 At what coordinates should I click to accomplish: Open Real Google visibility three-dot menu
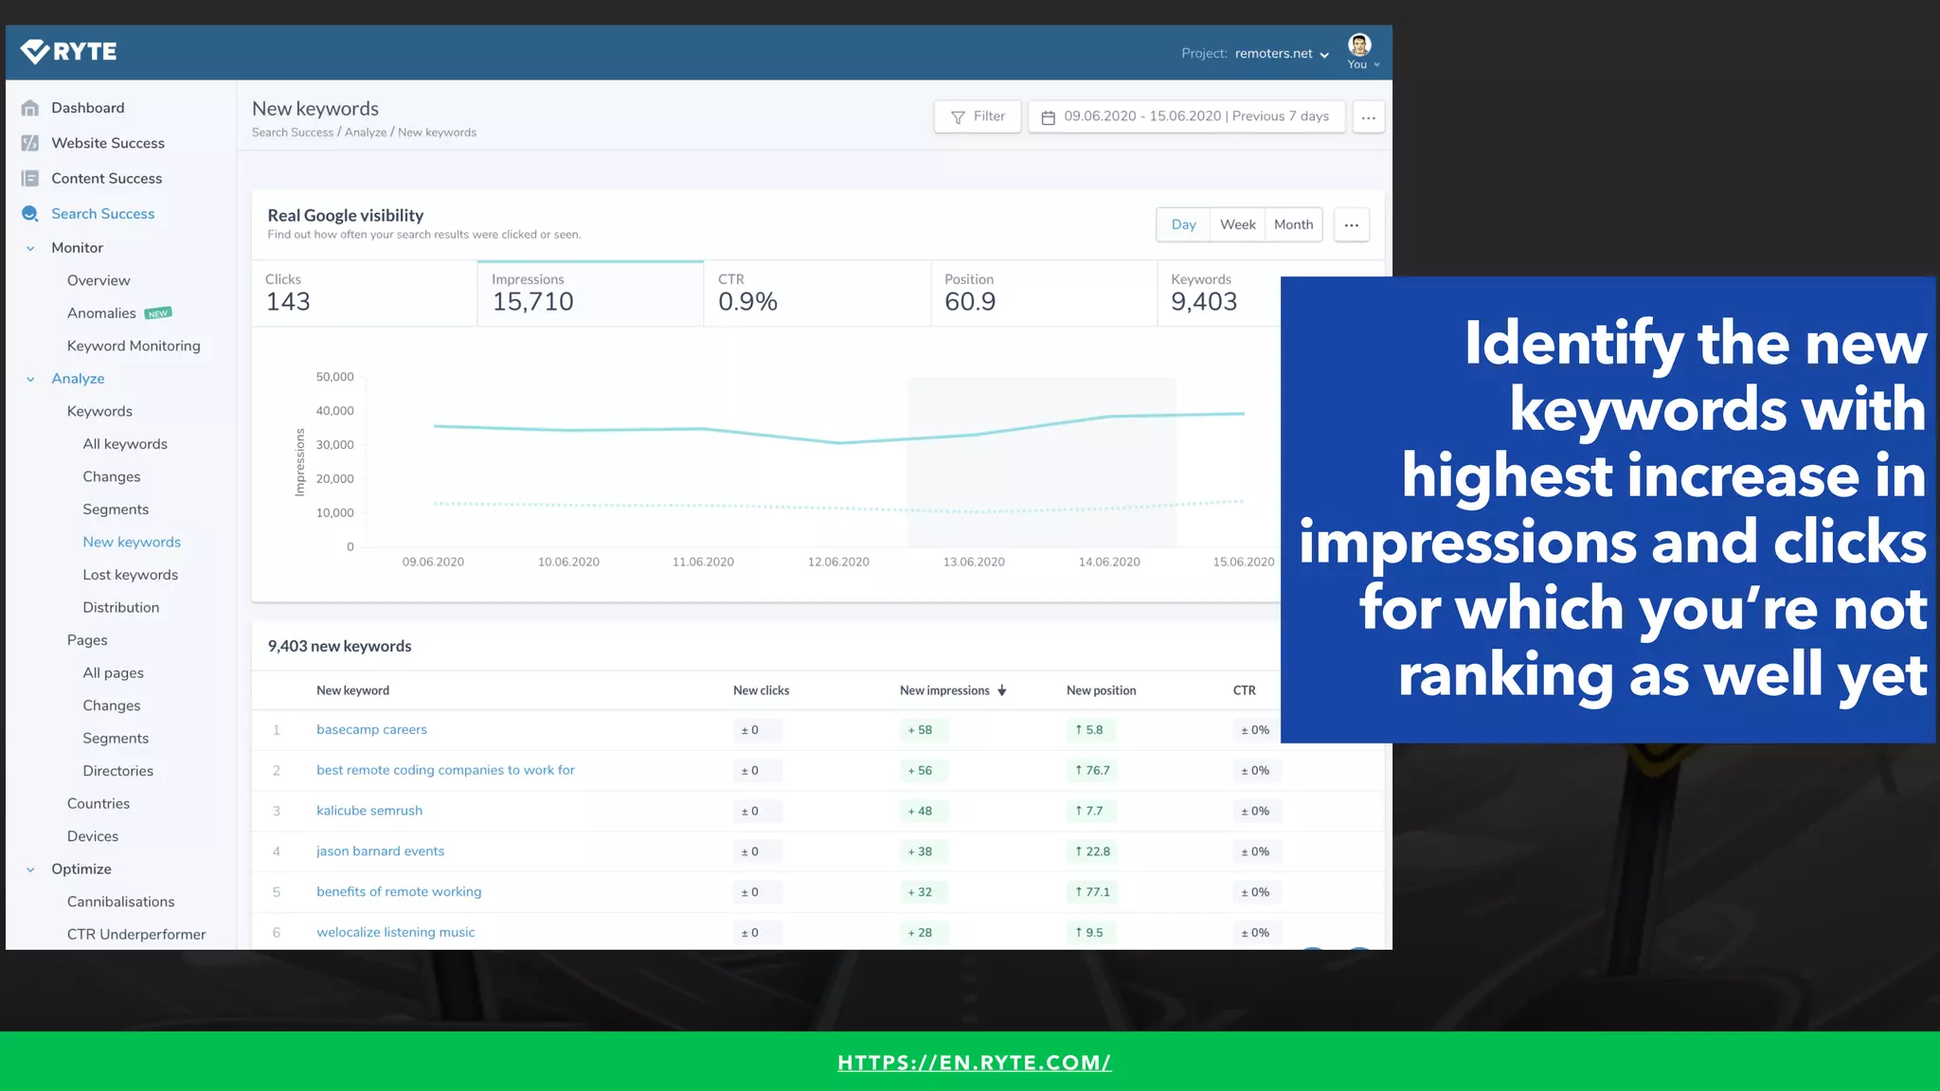[x=1352, y=225]
